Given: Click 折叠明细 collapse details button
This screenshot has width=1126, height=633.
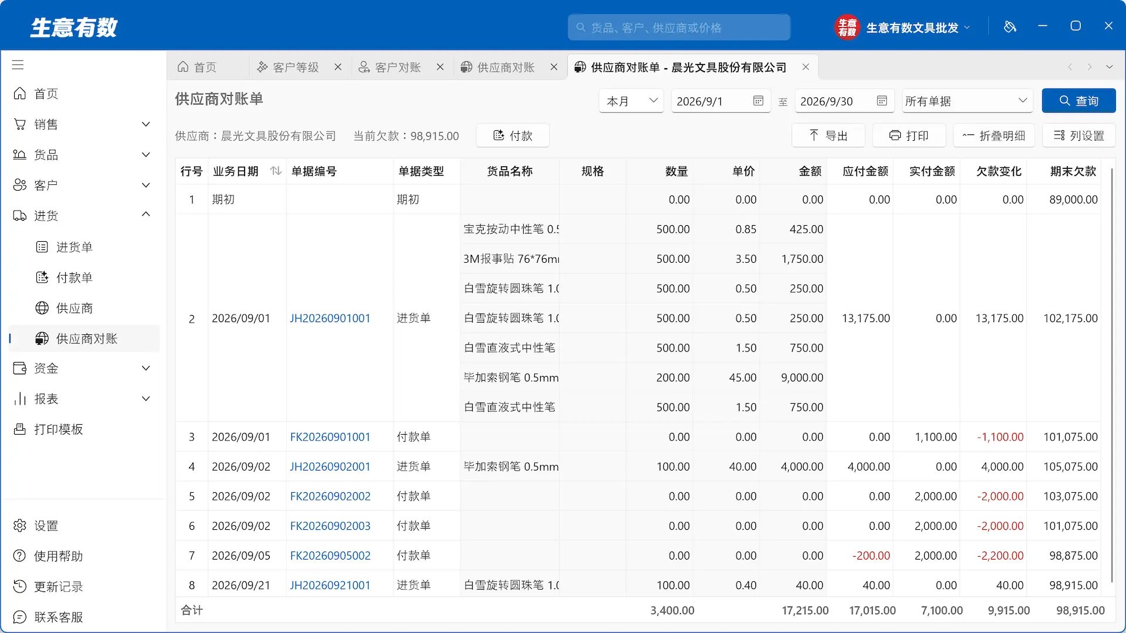Looking at the screenshot, I should coord(994,136).
